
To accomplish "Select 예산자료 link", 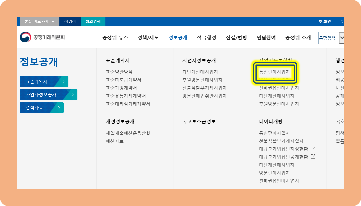I will click(115, 141).
